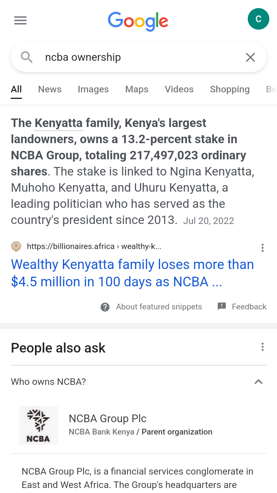Collapse the "Who owns NCBA?" question
This screenshot has height=493, width=277.
pos(259,382)
